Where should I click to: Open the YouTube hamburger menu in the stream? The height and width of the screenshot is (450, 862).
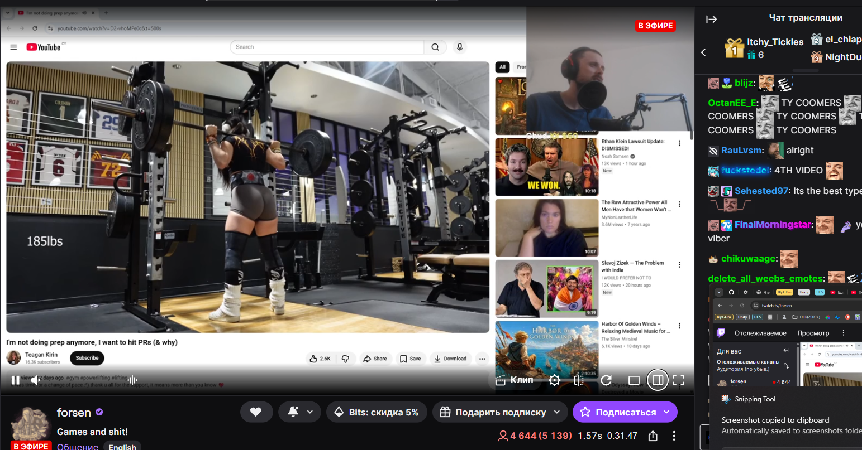coord(14,47)
